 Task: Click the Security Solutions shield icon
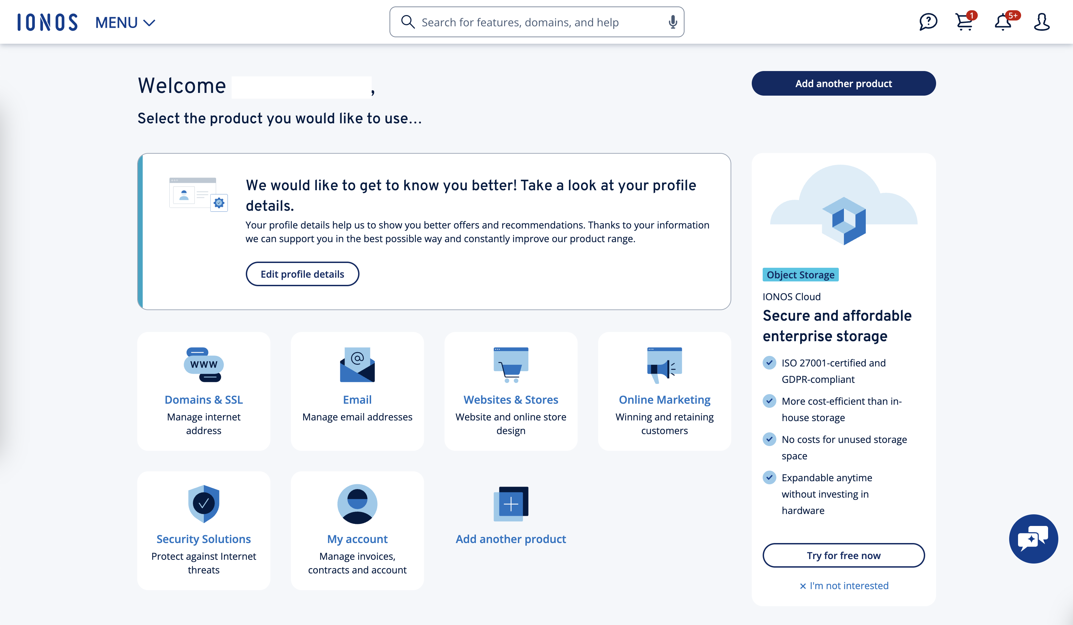[203, 503]
